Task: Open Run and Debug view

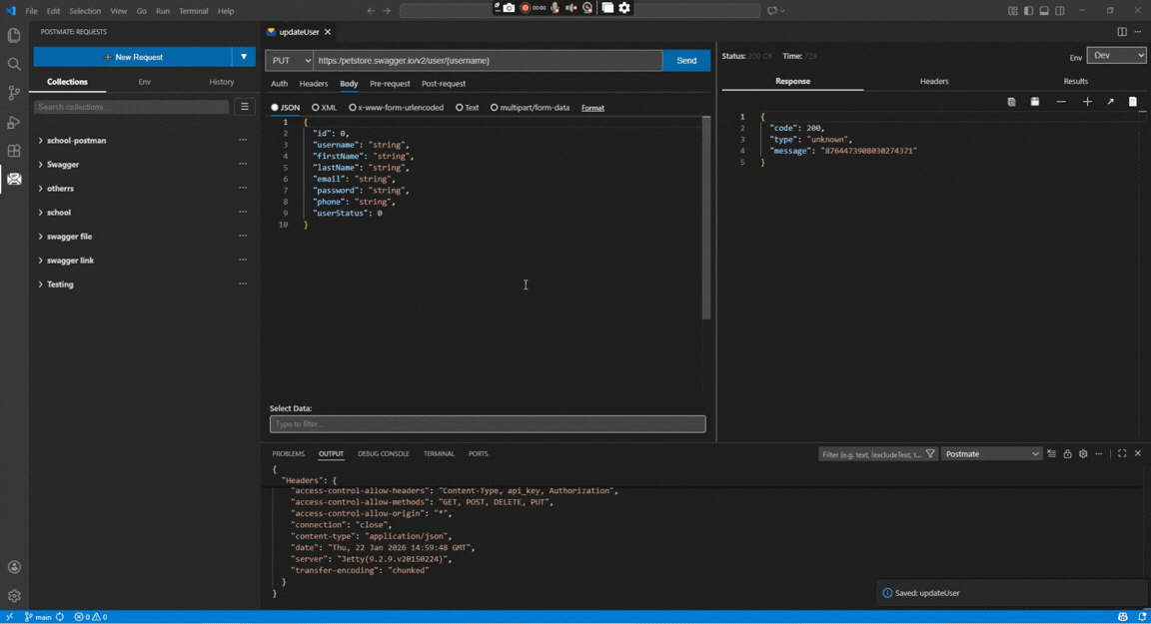Action: [14, 122]
